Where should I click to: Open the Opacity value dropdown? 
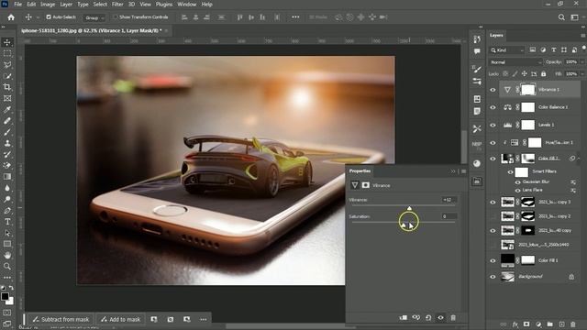[581, 62]
